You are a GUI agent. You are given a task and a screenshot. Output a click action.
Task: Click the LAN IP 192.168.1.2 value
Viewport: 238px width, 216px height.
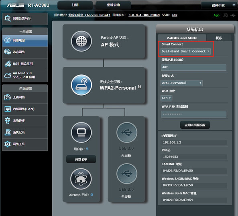(x=172, y=142)
